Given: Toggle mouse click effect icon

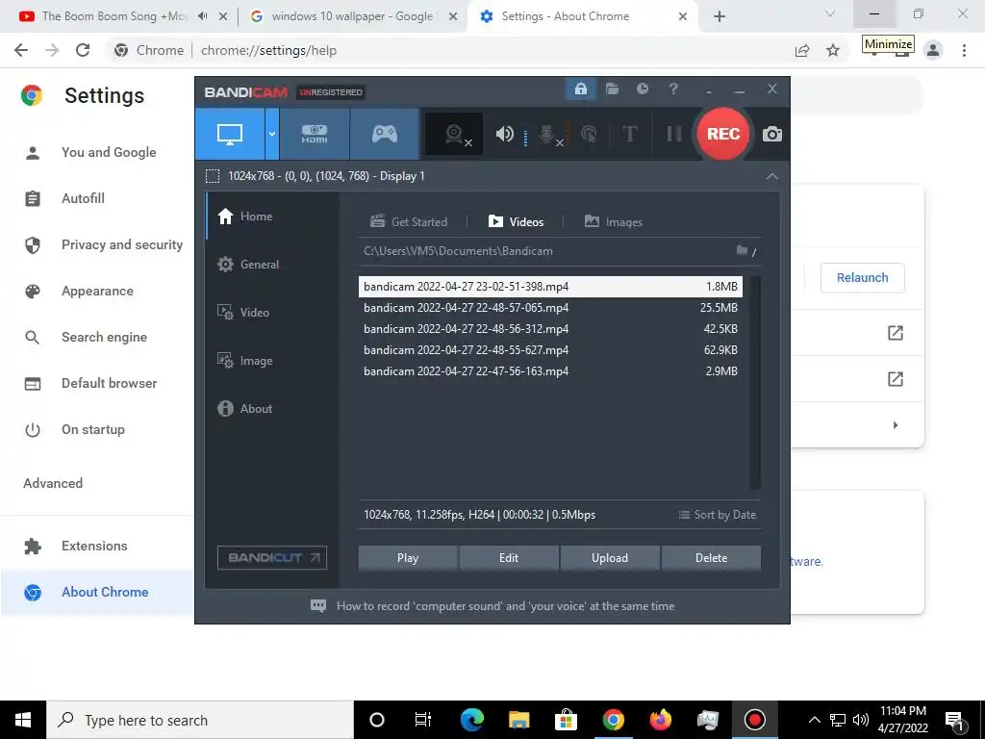Looking at the screenshot, I should tap(589, 134).
